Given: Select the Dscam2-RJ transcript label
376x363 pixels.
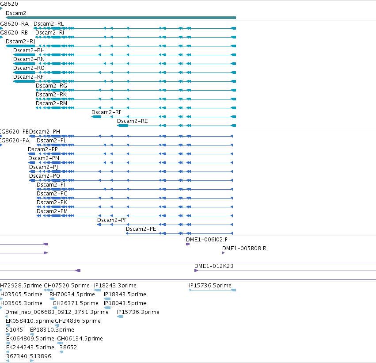Looking at the screenshot, I should point(20,42).
